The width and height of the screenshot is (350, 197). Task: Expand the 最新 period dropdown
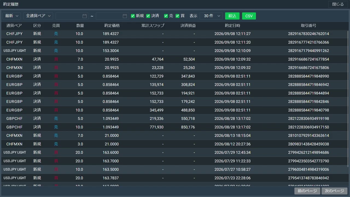tap(11, 16)
